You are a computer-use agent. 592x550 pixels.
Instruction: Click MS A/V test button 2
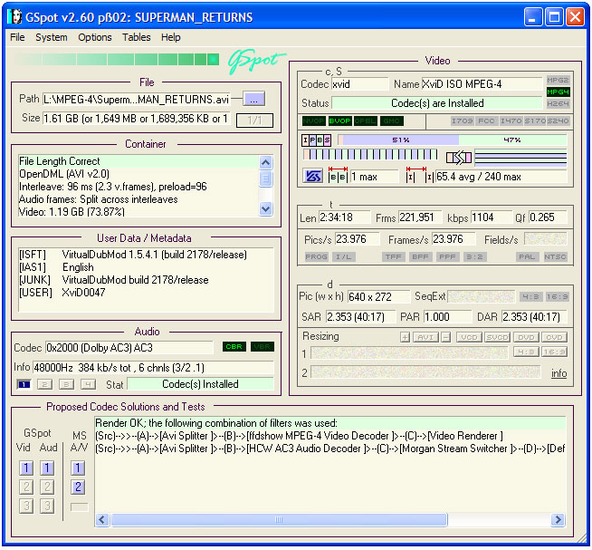click(x=78, y=487)
